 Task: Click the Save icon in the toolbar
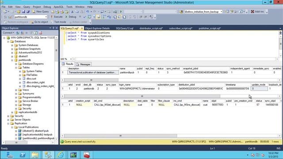click(x=23, y=11)
